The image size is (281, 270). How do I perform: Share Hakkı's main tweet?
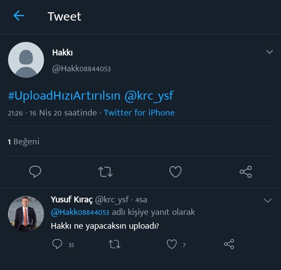point(246,172)
